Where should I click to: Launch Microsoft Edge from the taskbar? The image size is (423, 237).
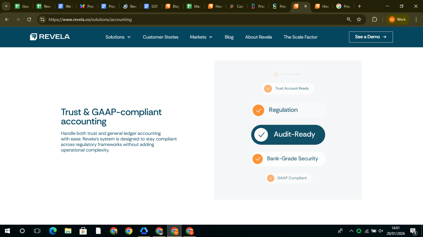pyautogui.click(x=53, y=231)
